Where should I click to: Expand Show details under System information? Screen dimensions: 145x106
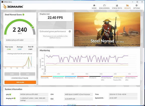click(72, 105)
